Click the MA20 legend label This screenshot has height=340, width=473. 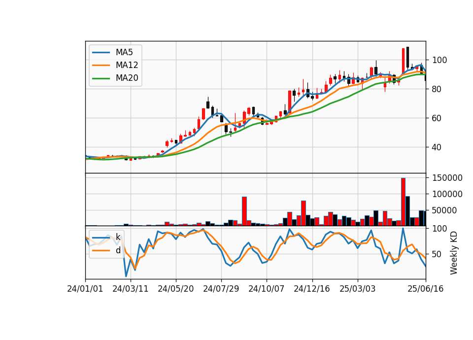click(x=127, y=78)
